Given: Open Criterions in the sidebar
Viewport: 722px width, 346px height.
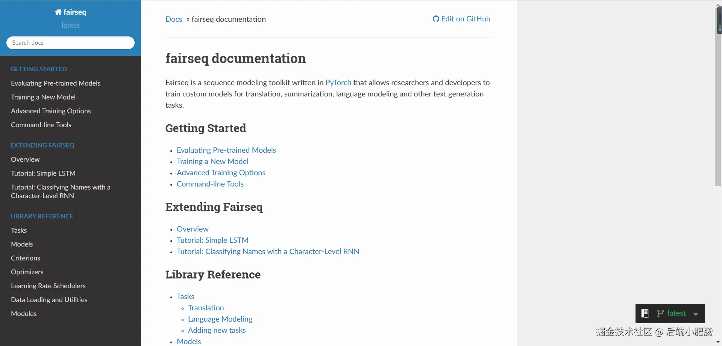Looking at the screenshot, I should [x=26, y=258].
